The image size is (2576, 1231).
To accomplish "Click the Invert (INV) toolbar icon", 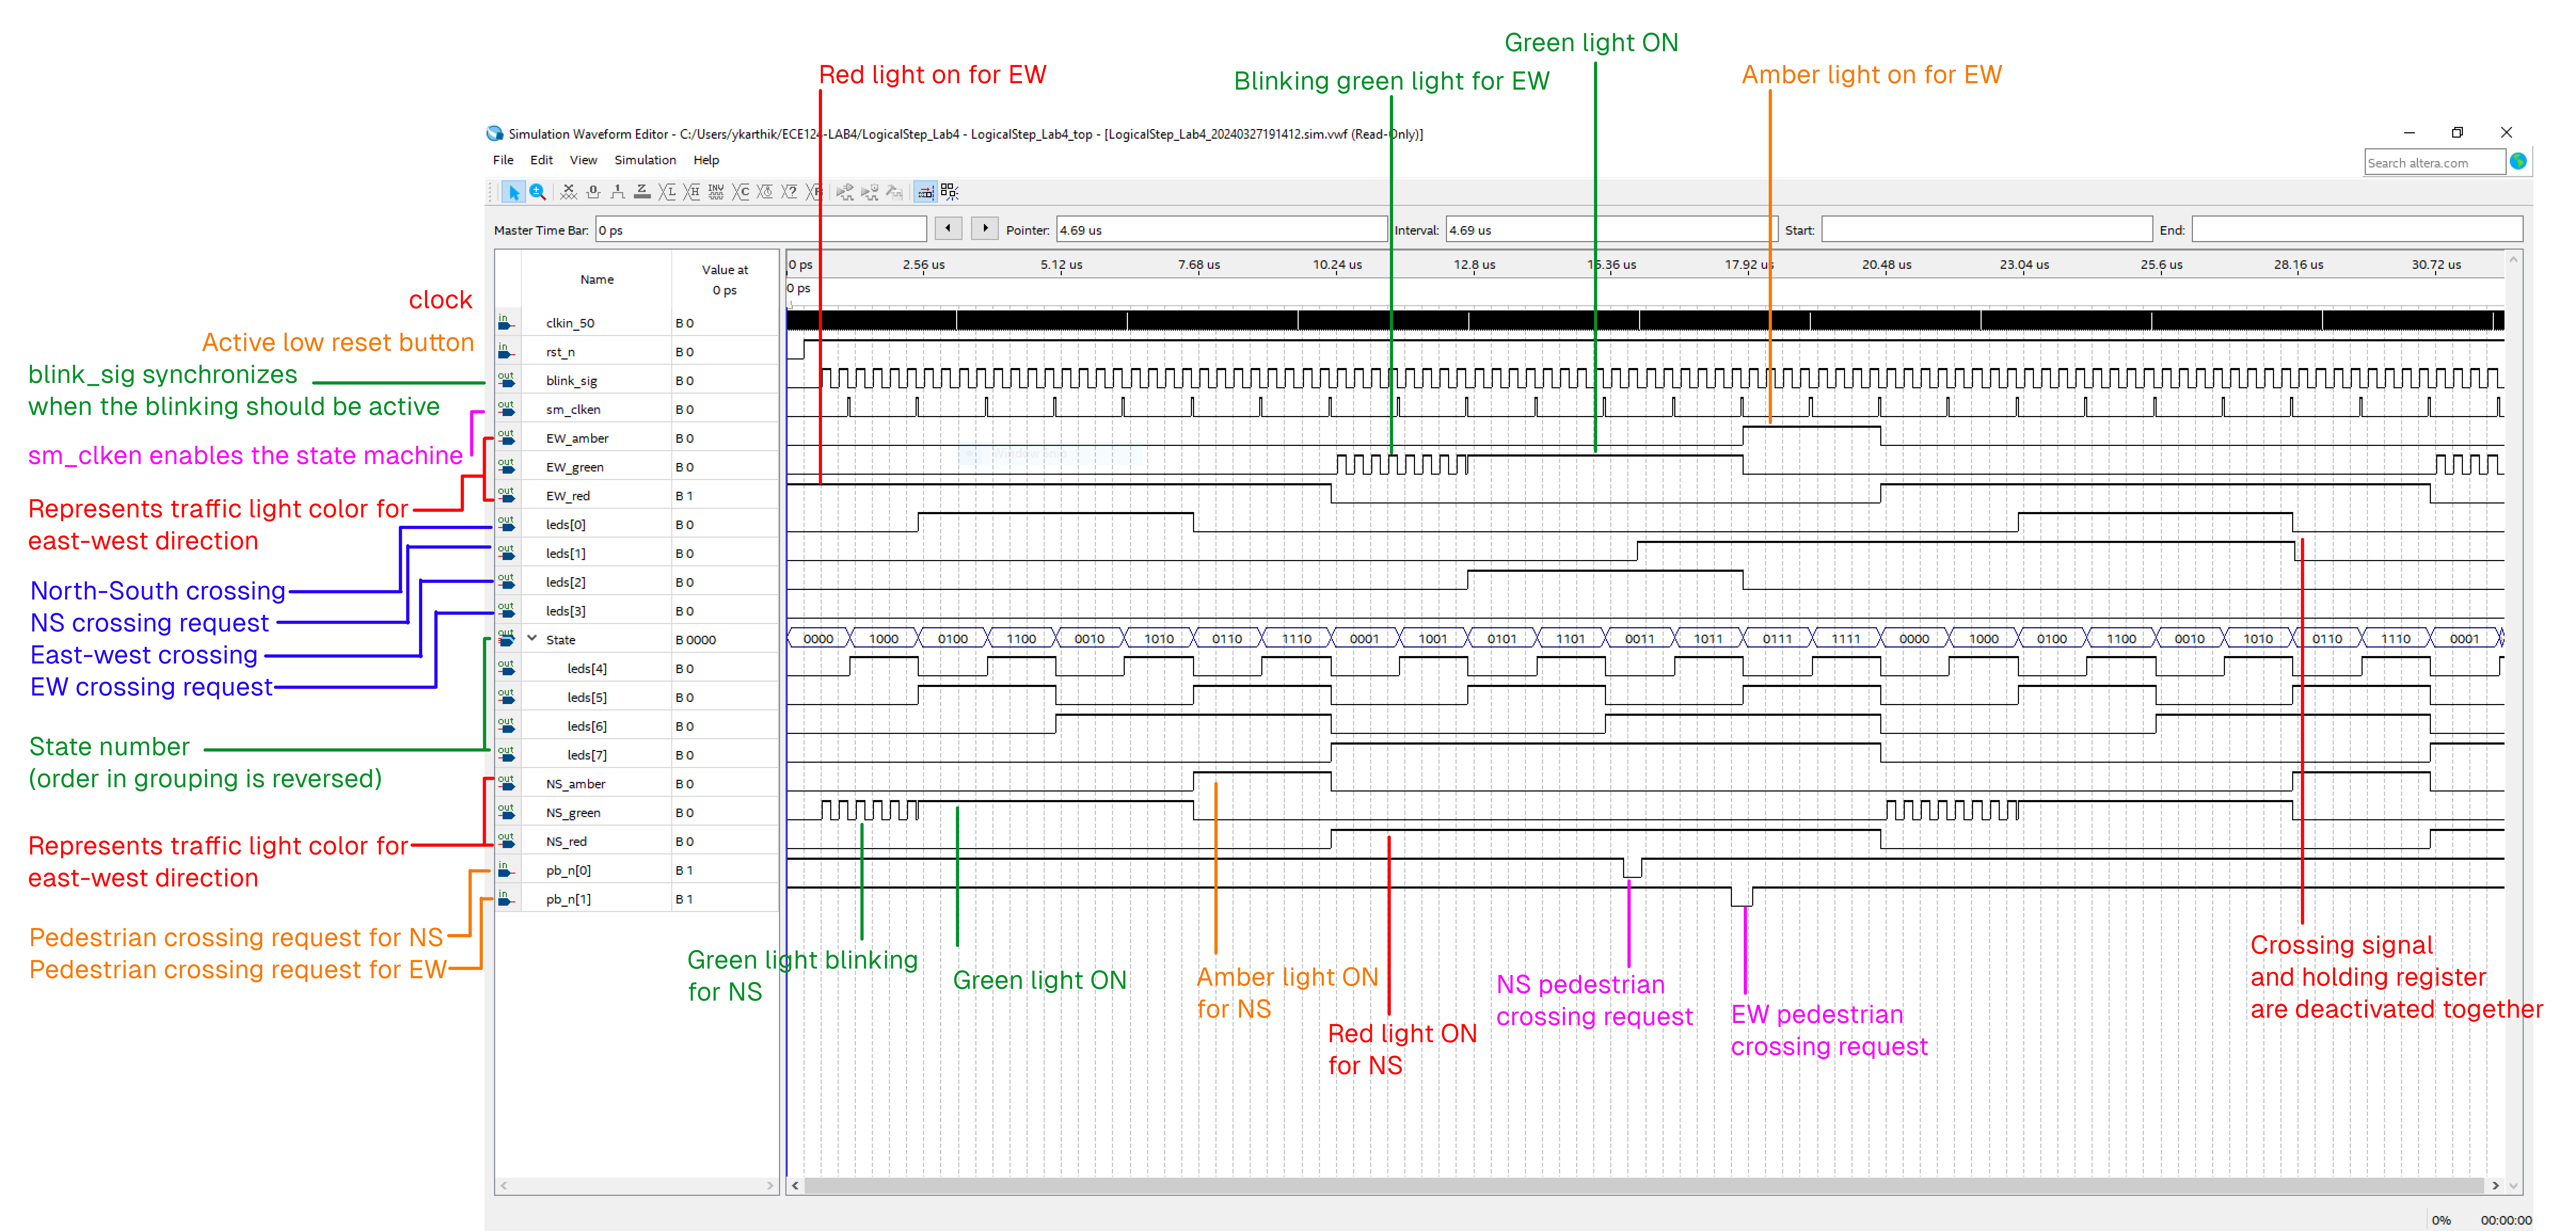I will tap(716, 192).
